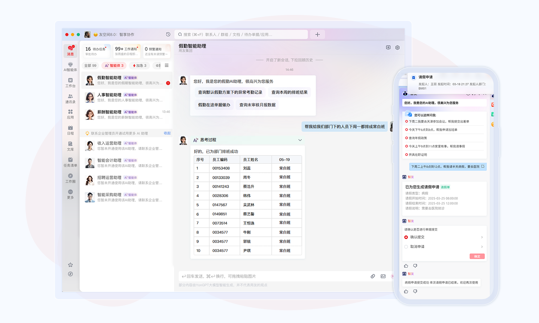Viewport: 539px width, 323px height.
Task: Click the history clock icon in title bar
Action: [x=168, y=34]
